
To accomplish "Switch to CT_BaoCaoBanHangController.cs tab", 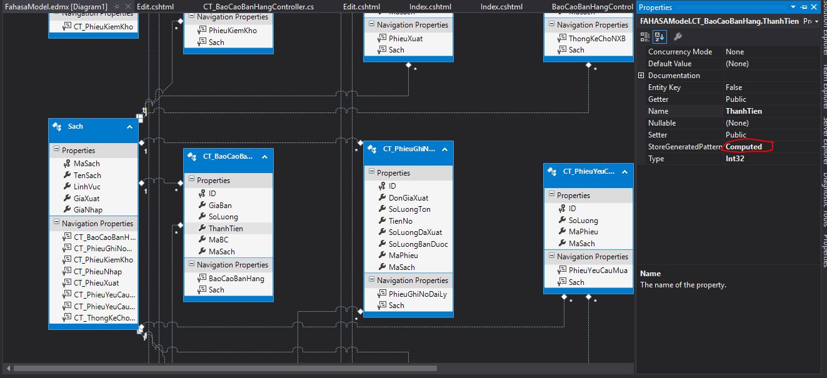I will click(259, 6).
